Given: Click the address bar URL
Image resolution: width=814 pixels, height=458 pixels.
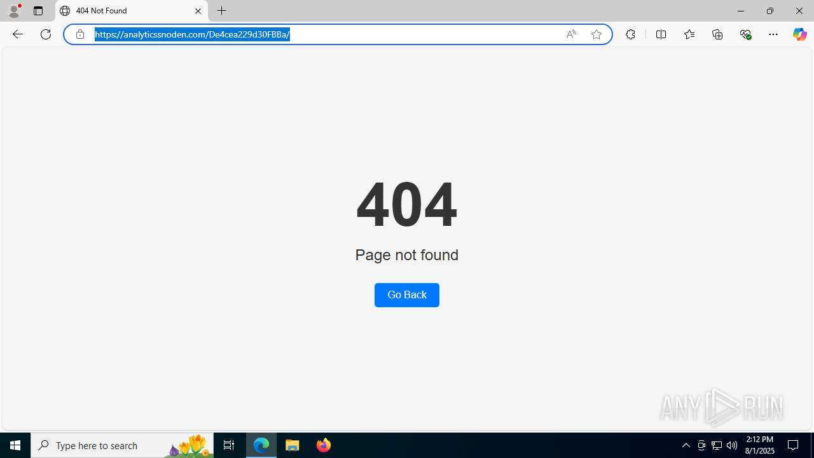Looking at the screenshot, I should pos(192,34).
